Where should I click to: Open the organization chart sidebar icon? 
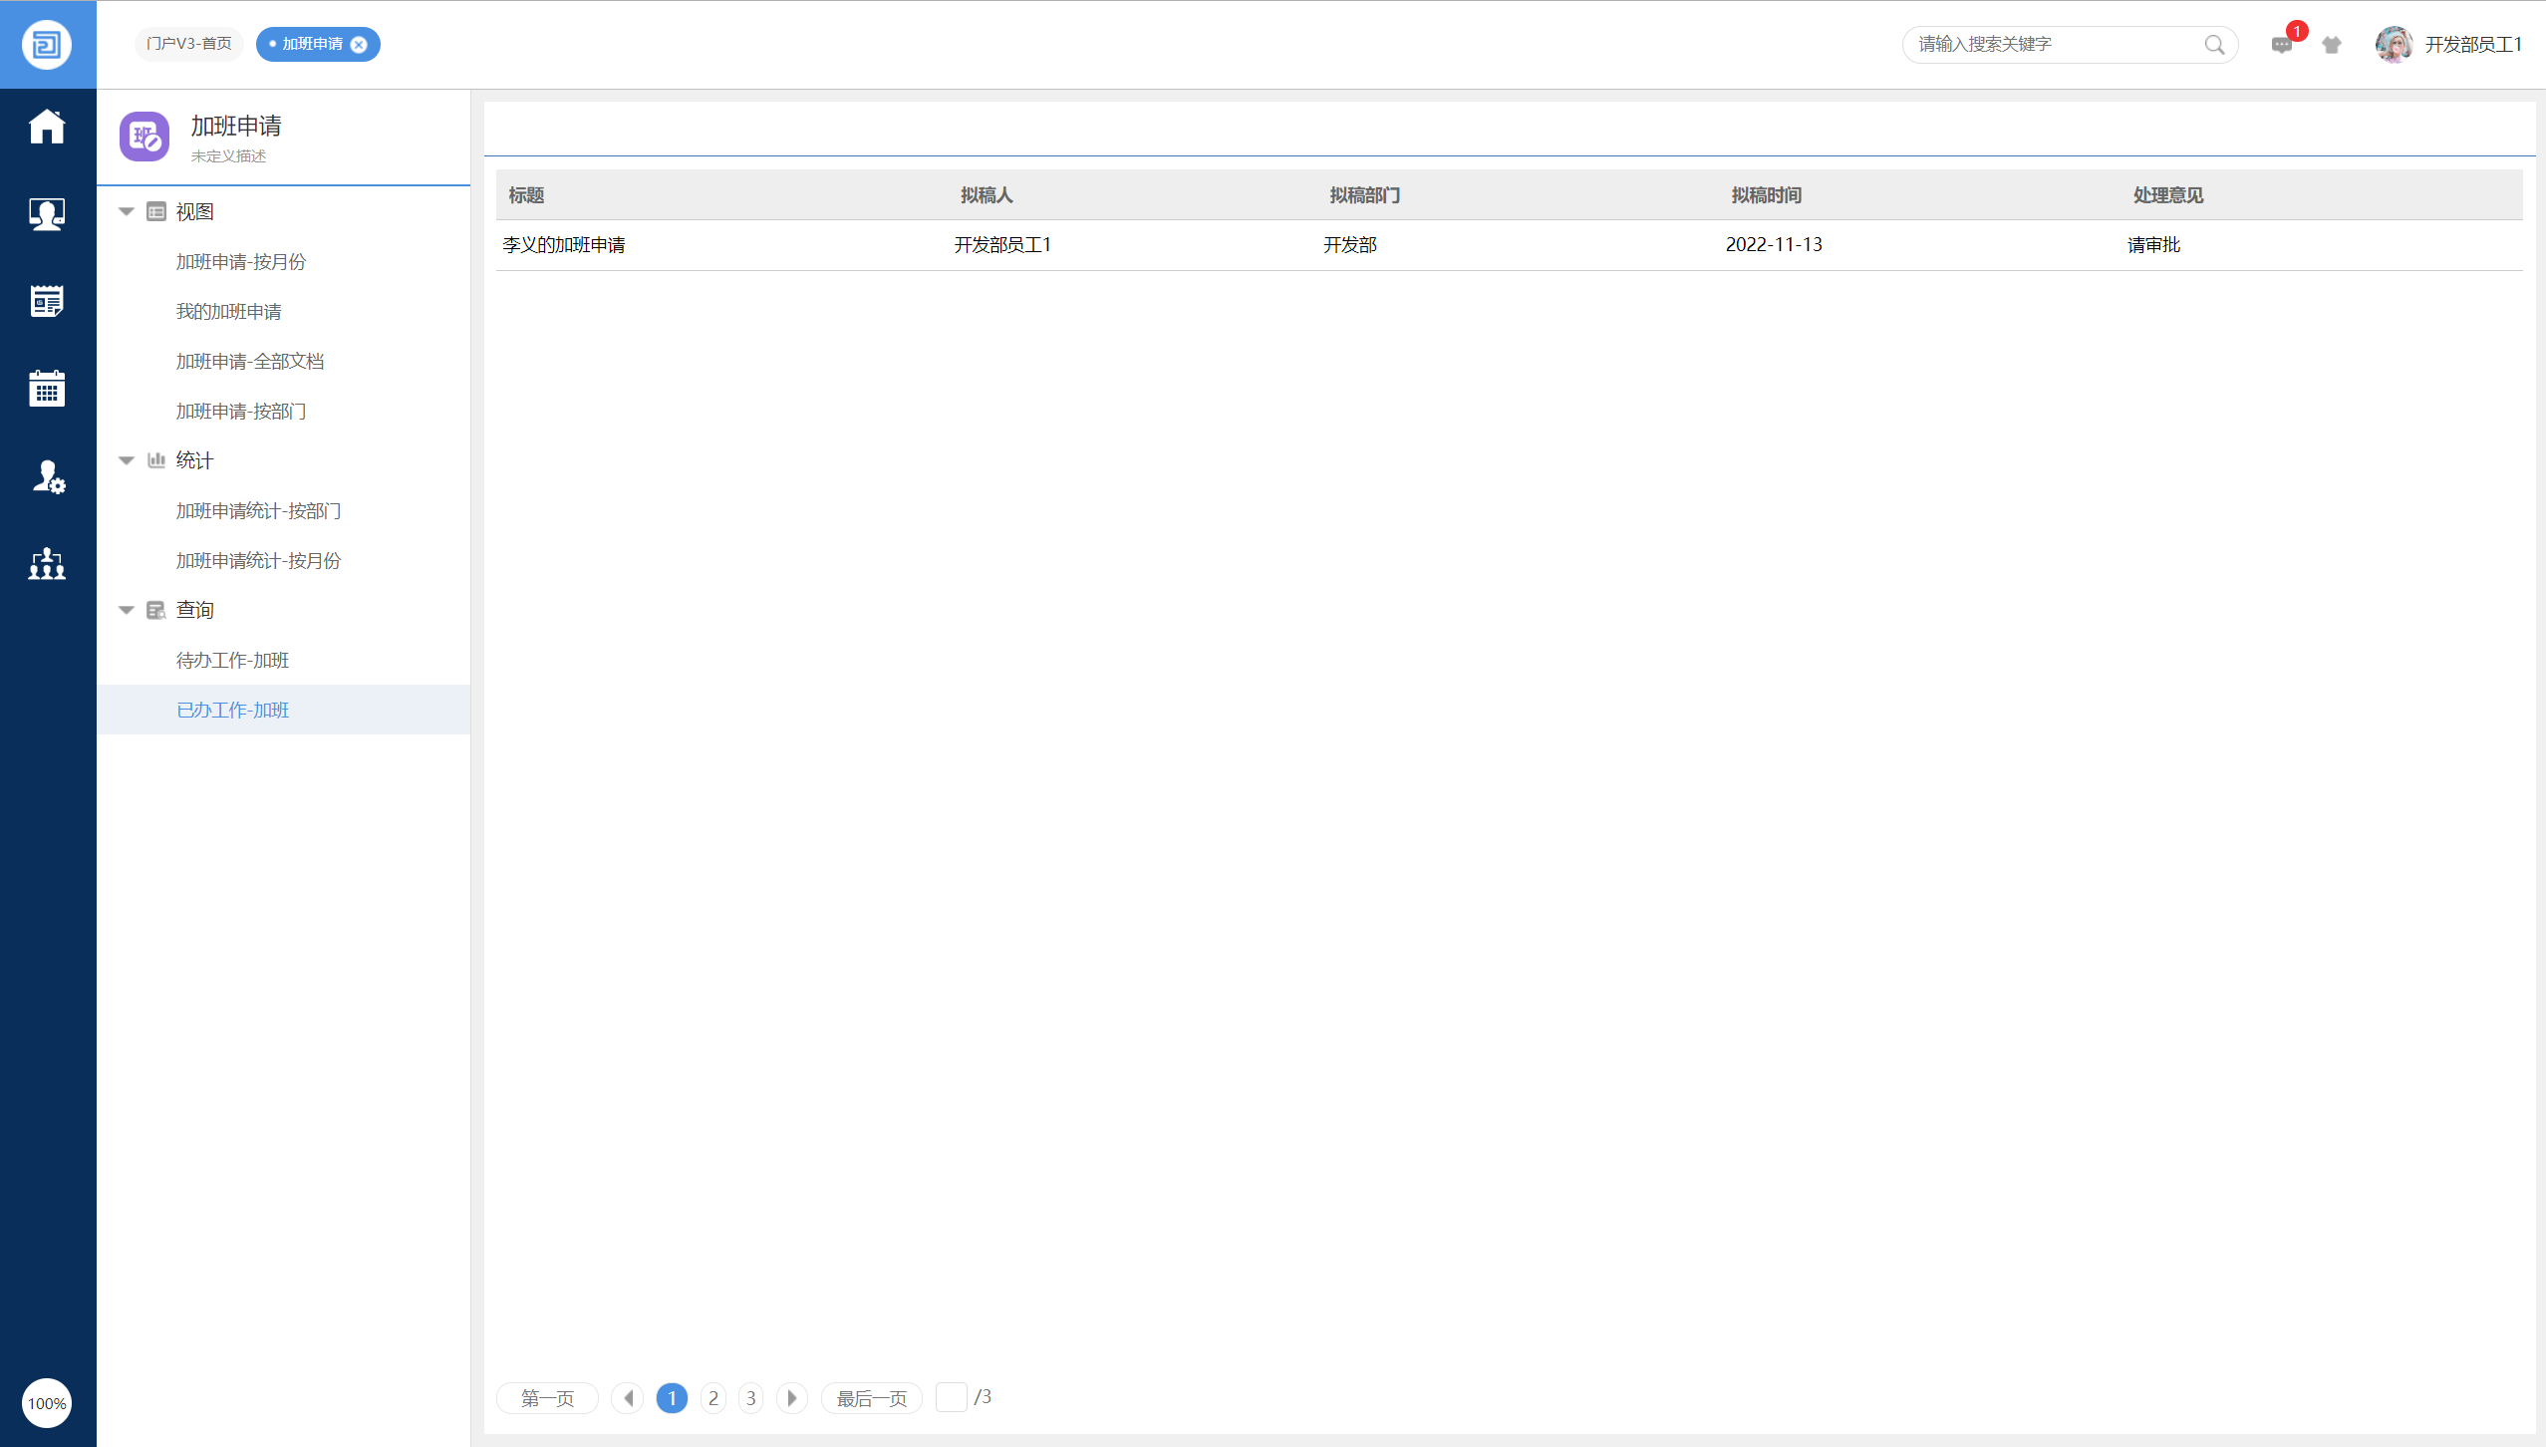tap(47, 564)
